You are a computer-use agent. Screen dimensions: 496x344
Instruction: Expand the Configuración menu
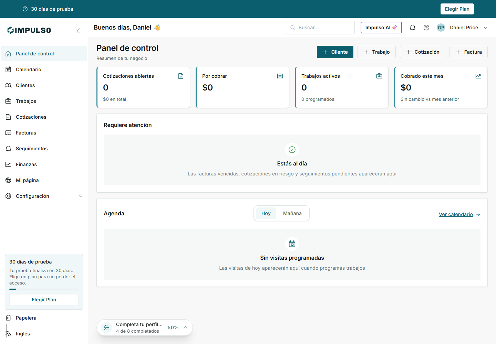coord(44,196)
